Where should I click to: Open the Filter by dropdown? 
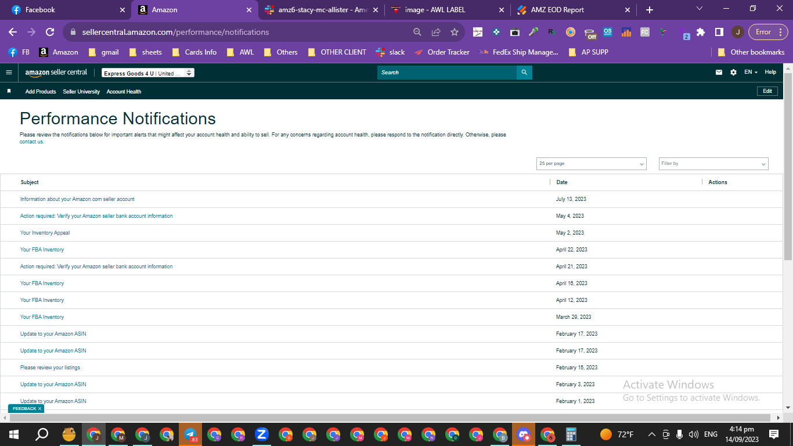(x=713, y=164)
